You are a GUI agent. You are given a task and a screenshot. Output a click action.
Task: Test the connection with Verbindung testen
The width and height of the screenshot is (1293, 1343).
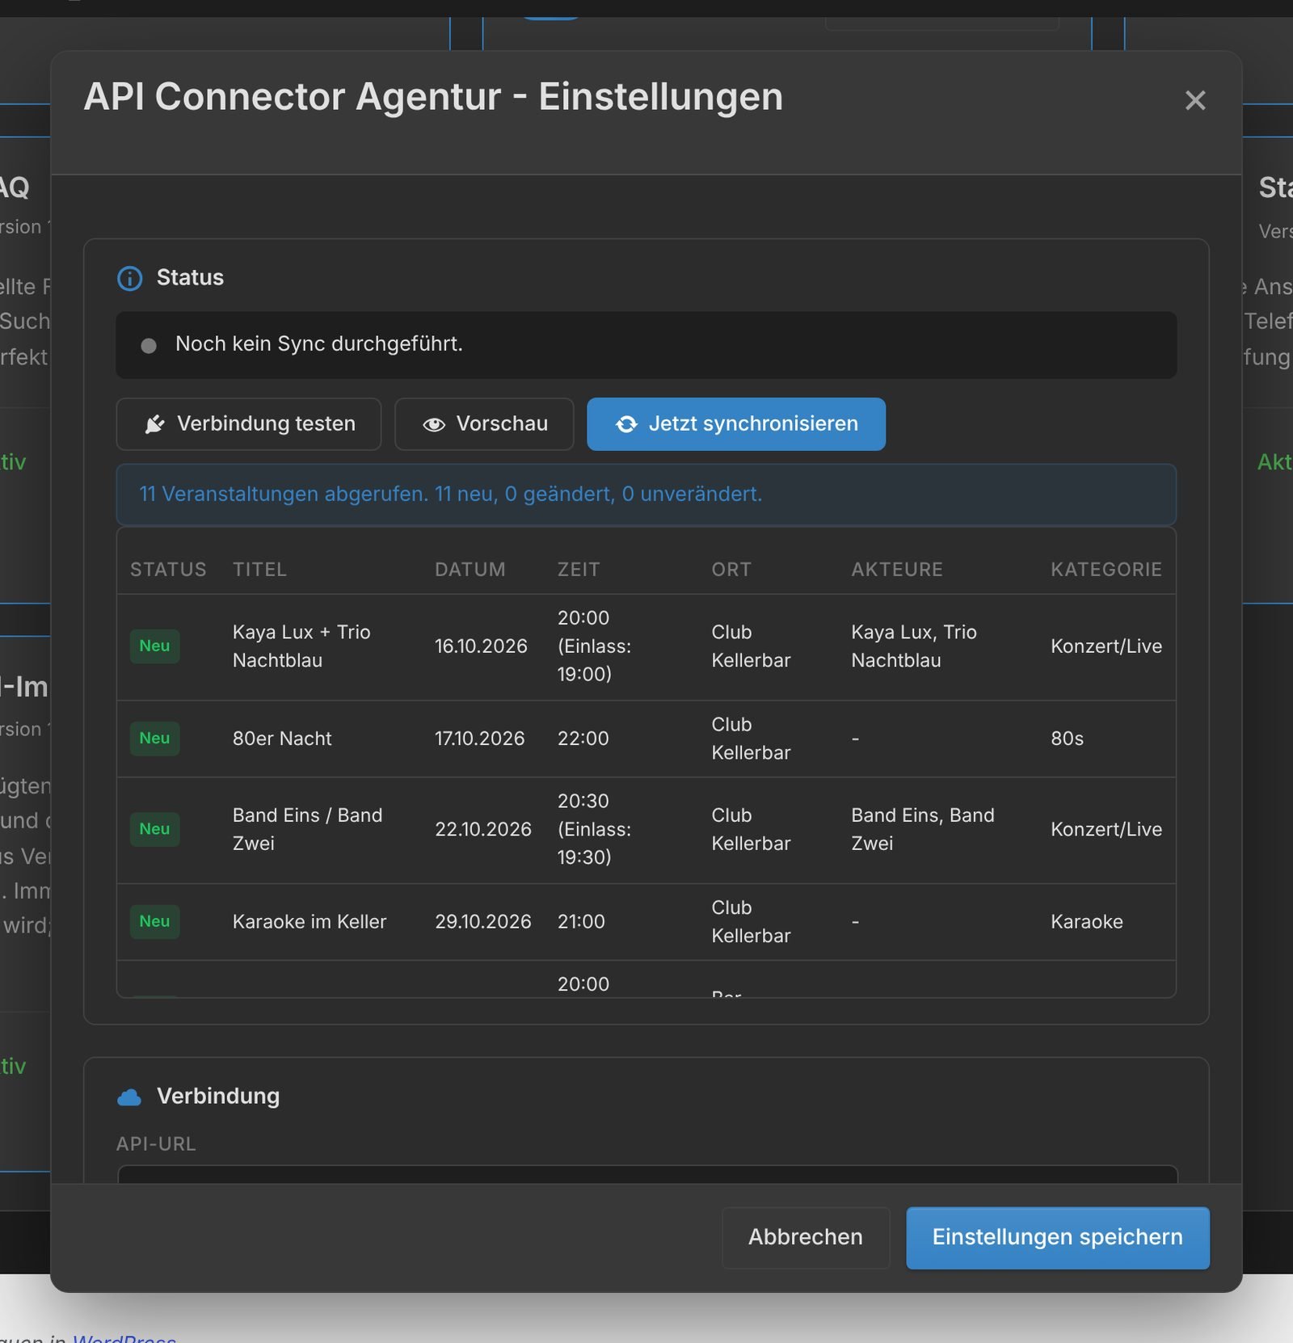click(249, 424)
